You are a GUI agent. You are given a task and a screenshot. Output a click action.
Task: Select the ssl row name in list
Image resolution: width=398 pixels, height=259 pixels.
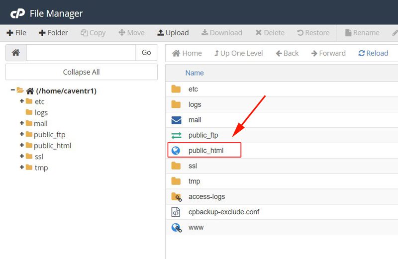[x=193, y=166]
